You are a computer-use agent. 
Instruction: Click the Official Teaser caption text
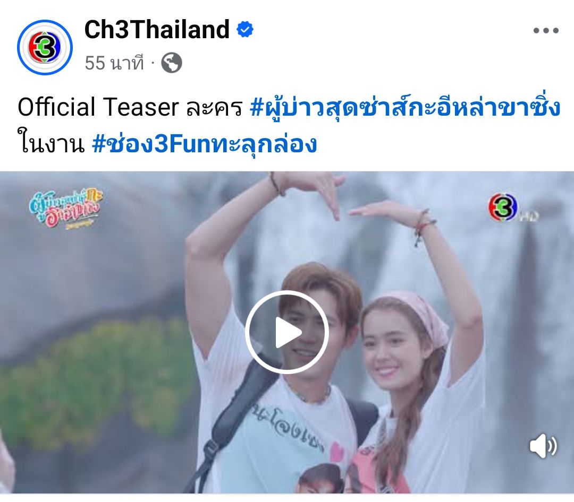(x=98, y=108)
